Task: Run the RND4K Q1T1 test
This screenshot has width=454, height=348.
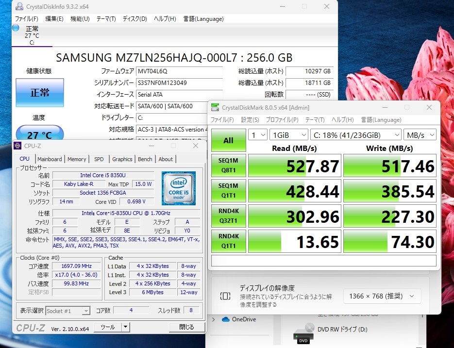Action: click(228, 241)
